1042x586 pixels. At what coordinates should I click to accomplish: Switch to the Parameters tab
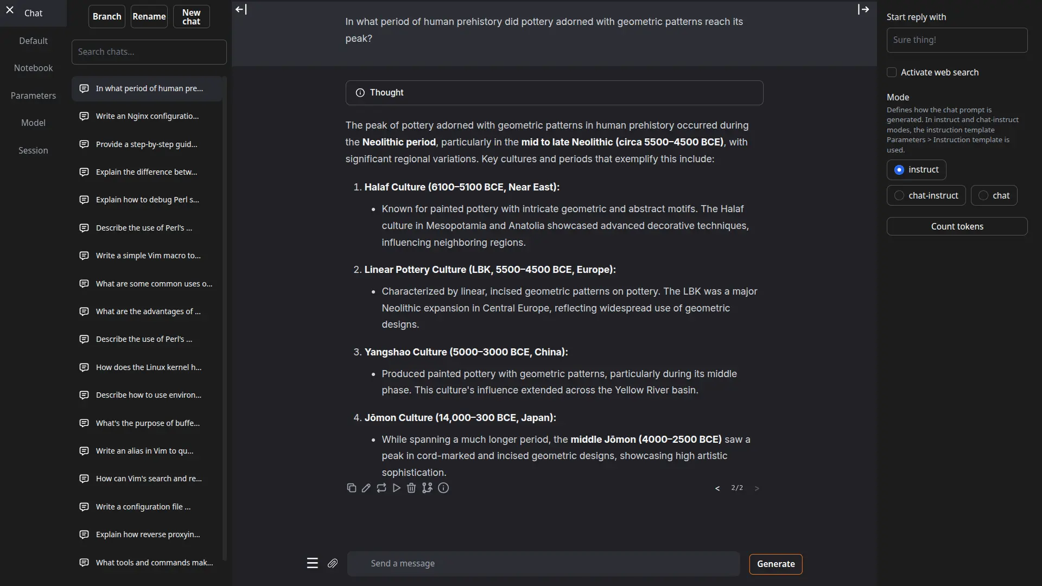[x=33, y=95]
